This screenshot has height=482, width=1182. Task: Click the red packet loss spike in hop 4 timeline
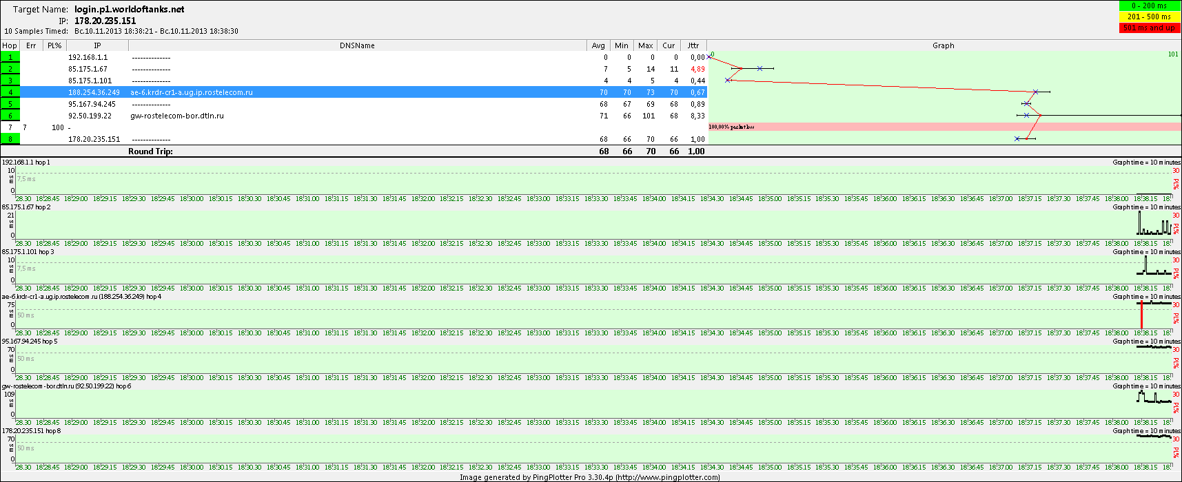1141,315
